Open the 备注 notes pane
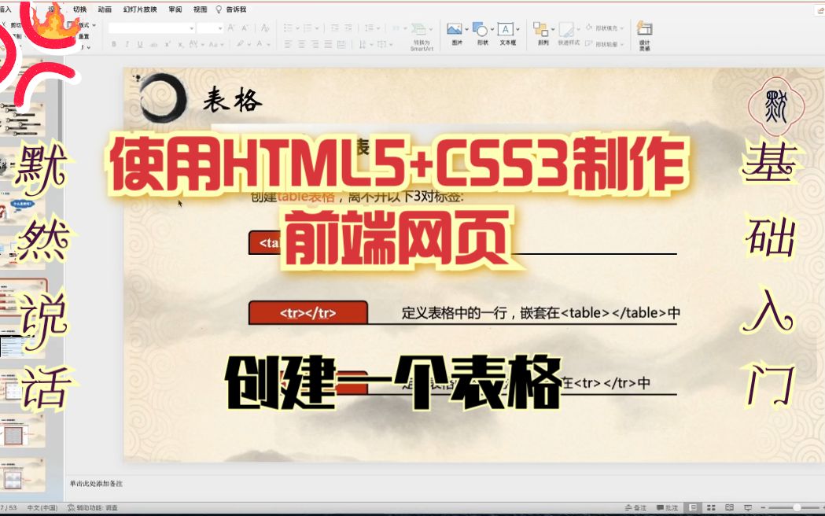 coord(633,507)
